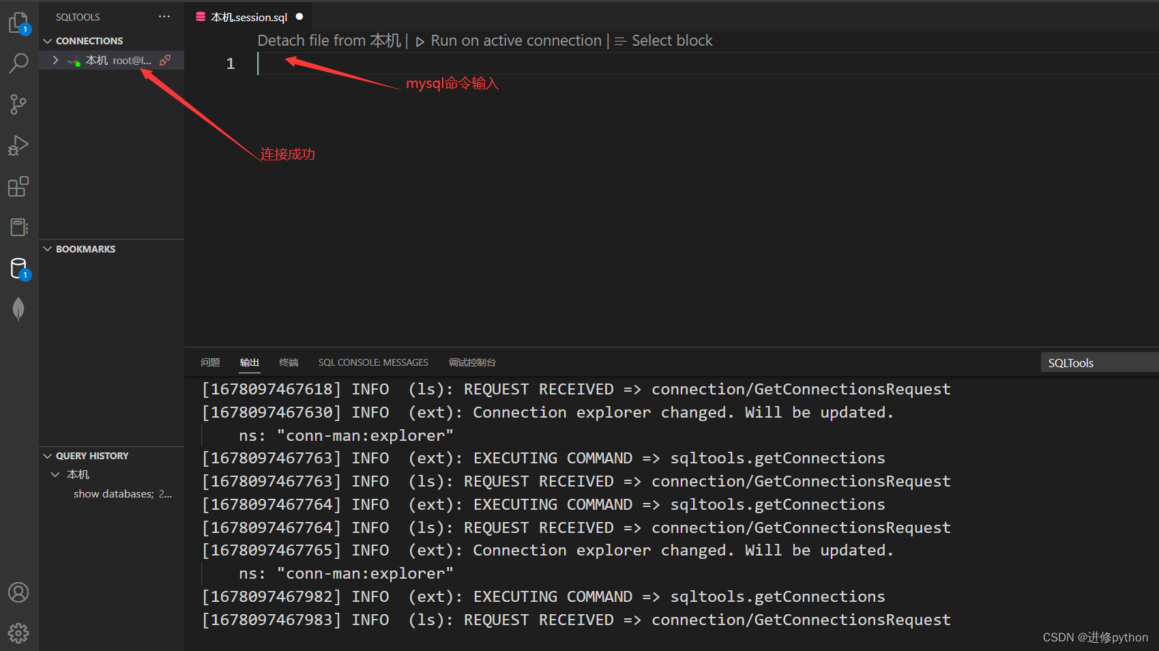This screenshot has height=651, width=1159.
Task: Open SQLTOOLS panel more actions menu
Action: click(x=164, y=16)
